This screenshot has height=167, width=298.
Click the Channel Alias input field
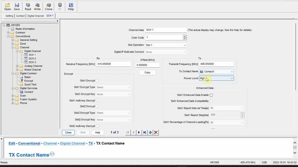pyautogui.click(x=166, y=30)
